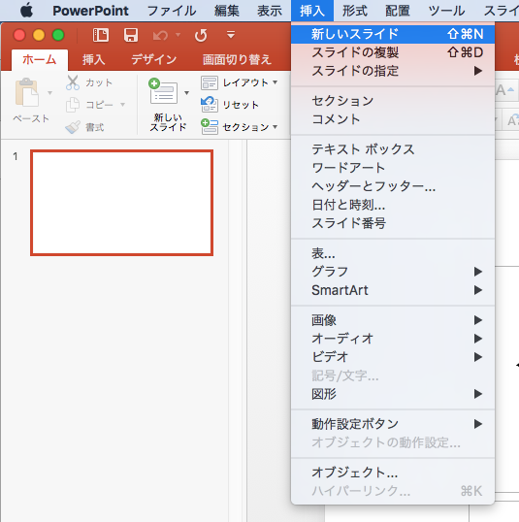The width and height of the screenshot is (519, 522).
Task: Choose 日付と時刻... menu item
Action: pos(393,205)
